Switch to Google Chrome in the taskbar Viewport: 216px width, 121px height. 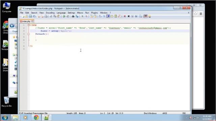(x=36, y=118)
